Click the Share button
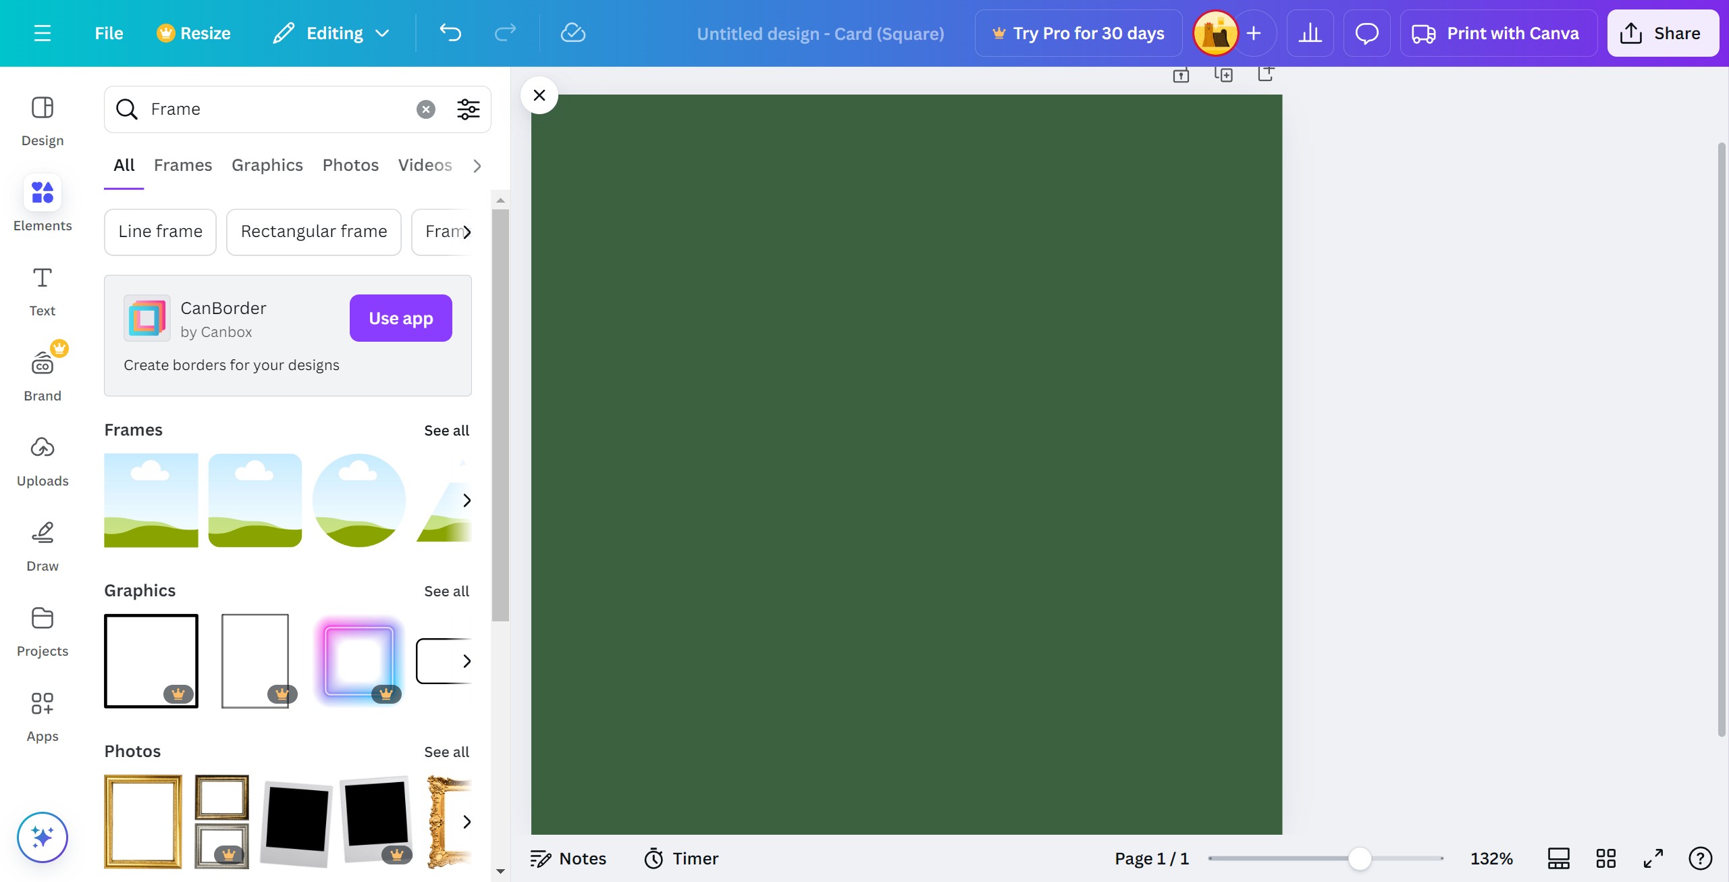The image size is (1729, 882). [1662, 33]
